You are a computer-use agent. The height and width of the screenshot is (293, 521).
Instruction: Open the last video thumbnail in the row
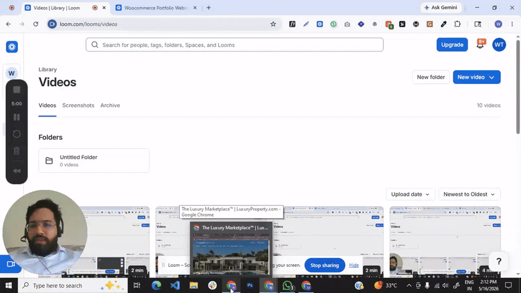[445, 241]
